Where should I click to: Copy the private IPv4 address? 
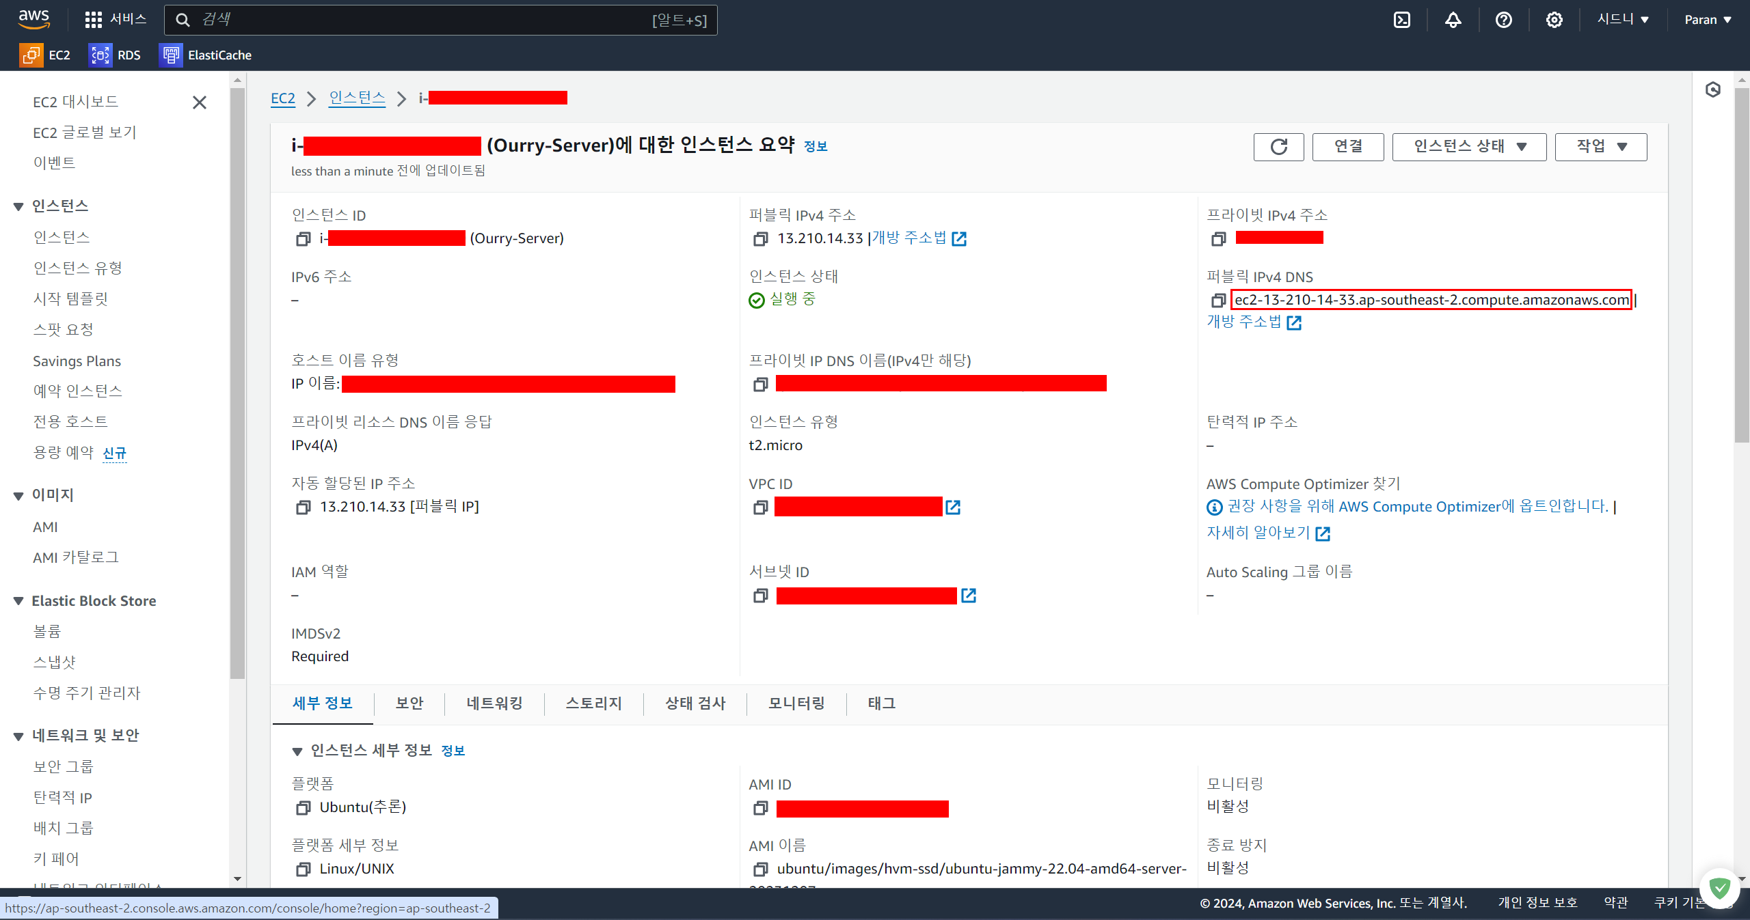[x=1218, y=239]
